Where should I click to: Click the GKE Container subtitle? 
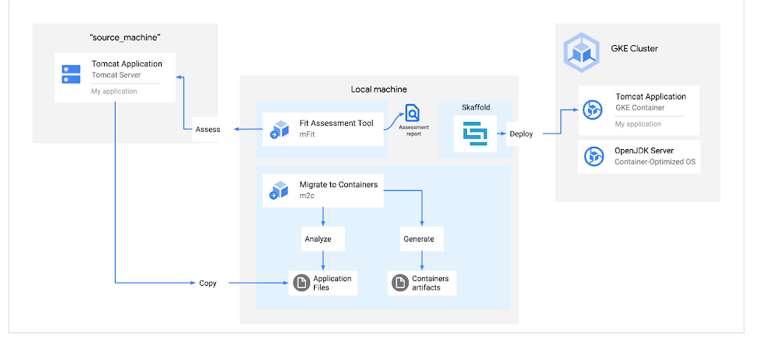640,107
